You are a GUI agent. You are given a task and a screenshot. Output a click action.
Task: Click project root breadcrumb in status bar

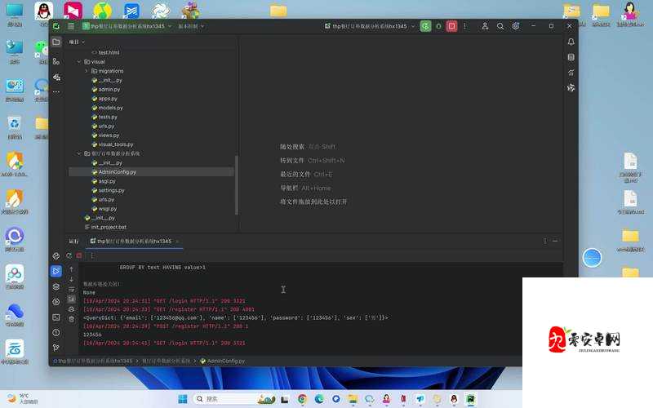point(93,361)
